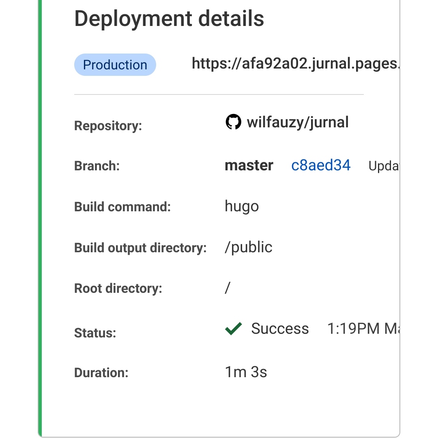Select the hugo build command value
The image size is (438, 438).
pos(242,206)
